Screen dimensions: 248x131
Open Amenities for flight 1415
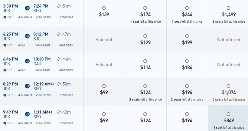66,95
